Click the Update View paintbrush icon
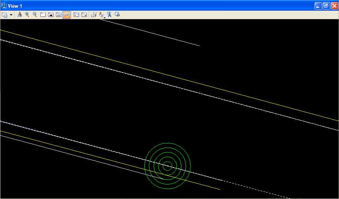Image resolution: width=339 pixels, height=199 pixels. click(20, 15)
